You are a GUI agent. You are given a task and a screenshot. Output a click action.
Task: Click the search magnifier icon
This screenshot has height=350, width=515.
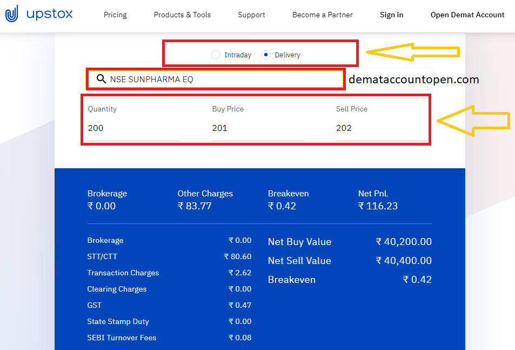[101, 79]
